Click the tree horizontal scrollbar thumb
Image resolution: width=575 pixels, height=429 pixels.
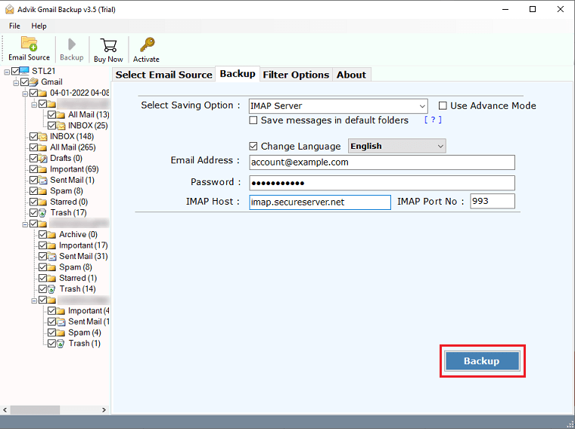coord(35,409)
